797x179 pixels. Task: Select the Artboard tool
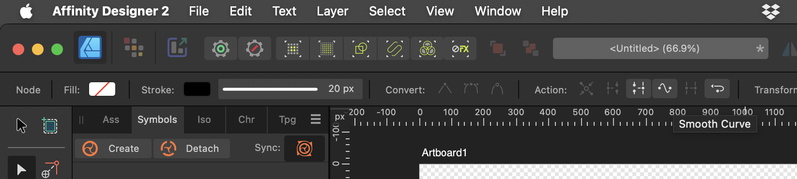50,126
